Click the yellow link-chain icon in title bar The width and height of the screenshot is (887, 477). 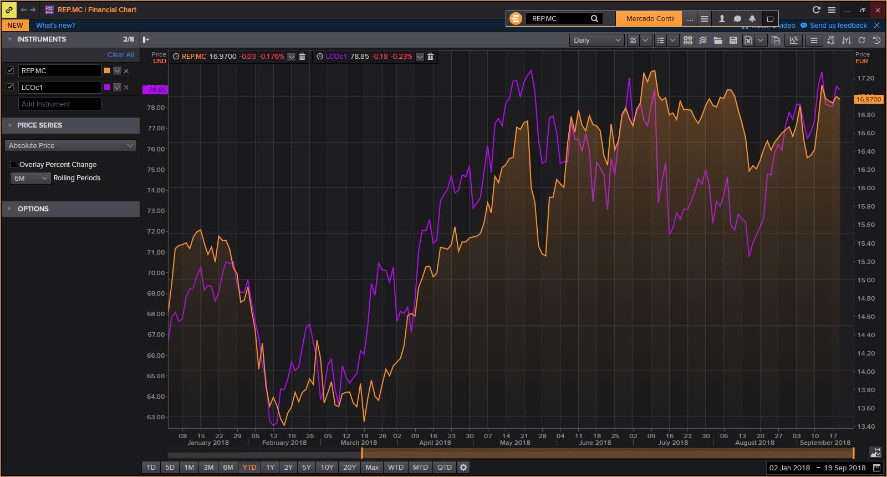pyautogui.click(x=9, y=9)
